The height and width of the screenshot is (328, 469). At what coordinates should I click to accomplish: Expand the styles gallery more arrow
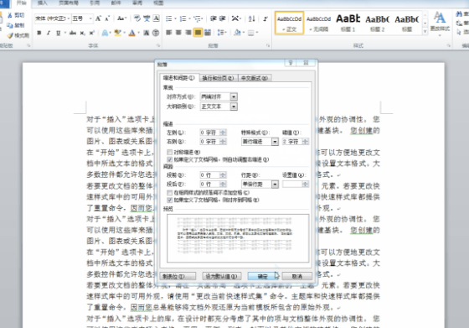click(425, 31)
